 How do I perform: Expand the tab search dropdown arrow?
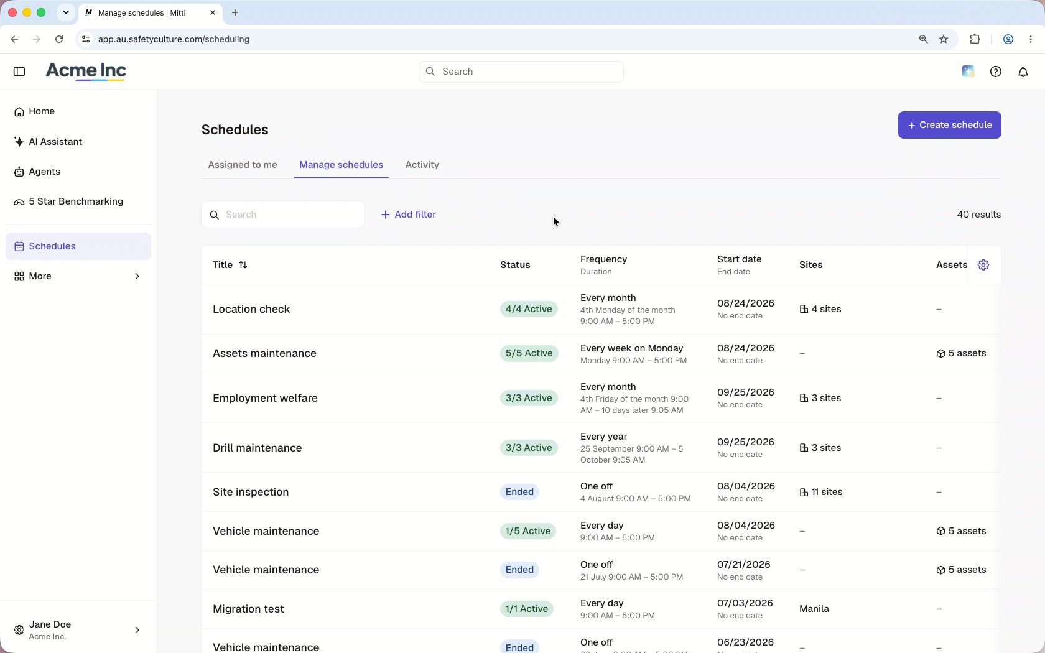66,12
